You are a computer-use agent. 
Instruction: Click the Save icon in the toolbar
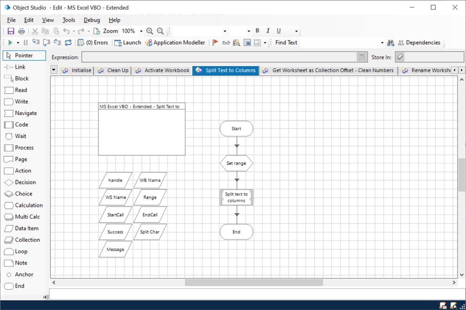coord(11,31)
